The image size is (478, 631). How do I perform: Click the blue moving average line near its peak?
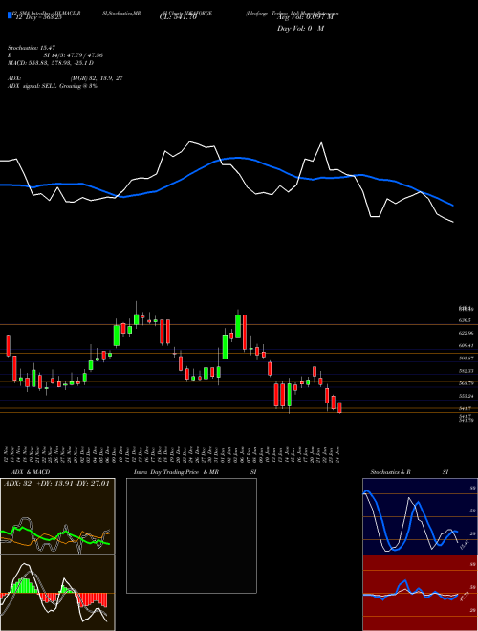pyautogui.click(x=238, y=158)
